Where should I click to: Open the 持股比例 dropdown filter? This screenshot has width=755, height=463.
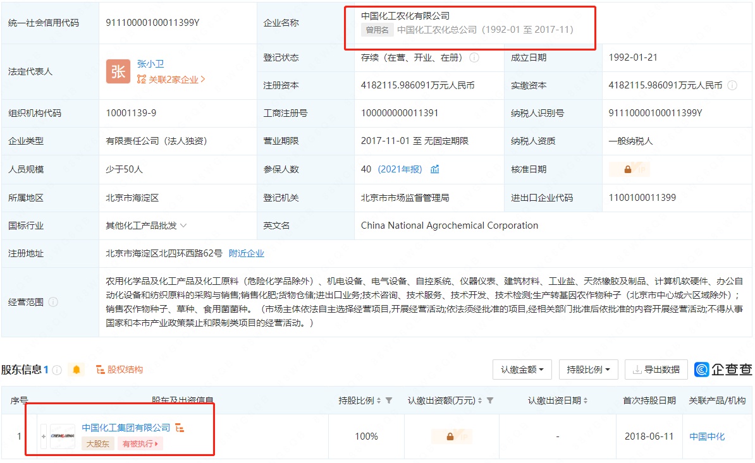(589, 370)
